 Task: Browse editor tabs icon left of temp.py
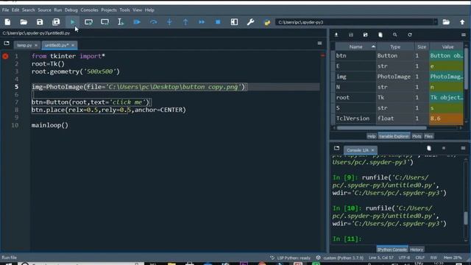click(7, 43)
